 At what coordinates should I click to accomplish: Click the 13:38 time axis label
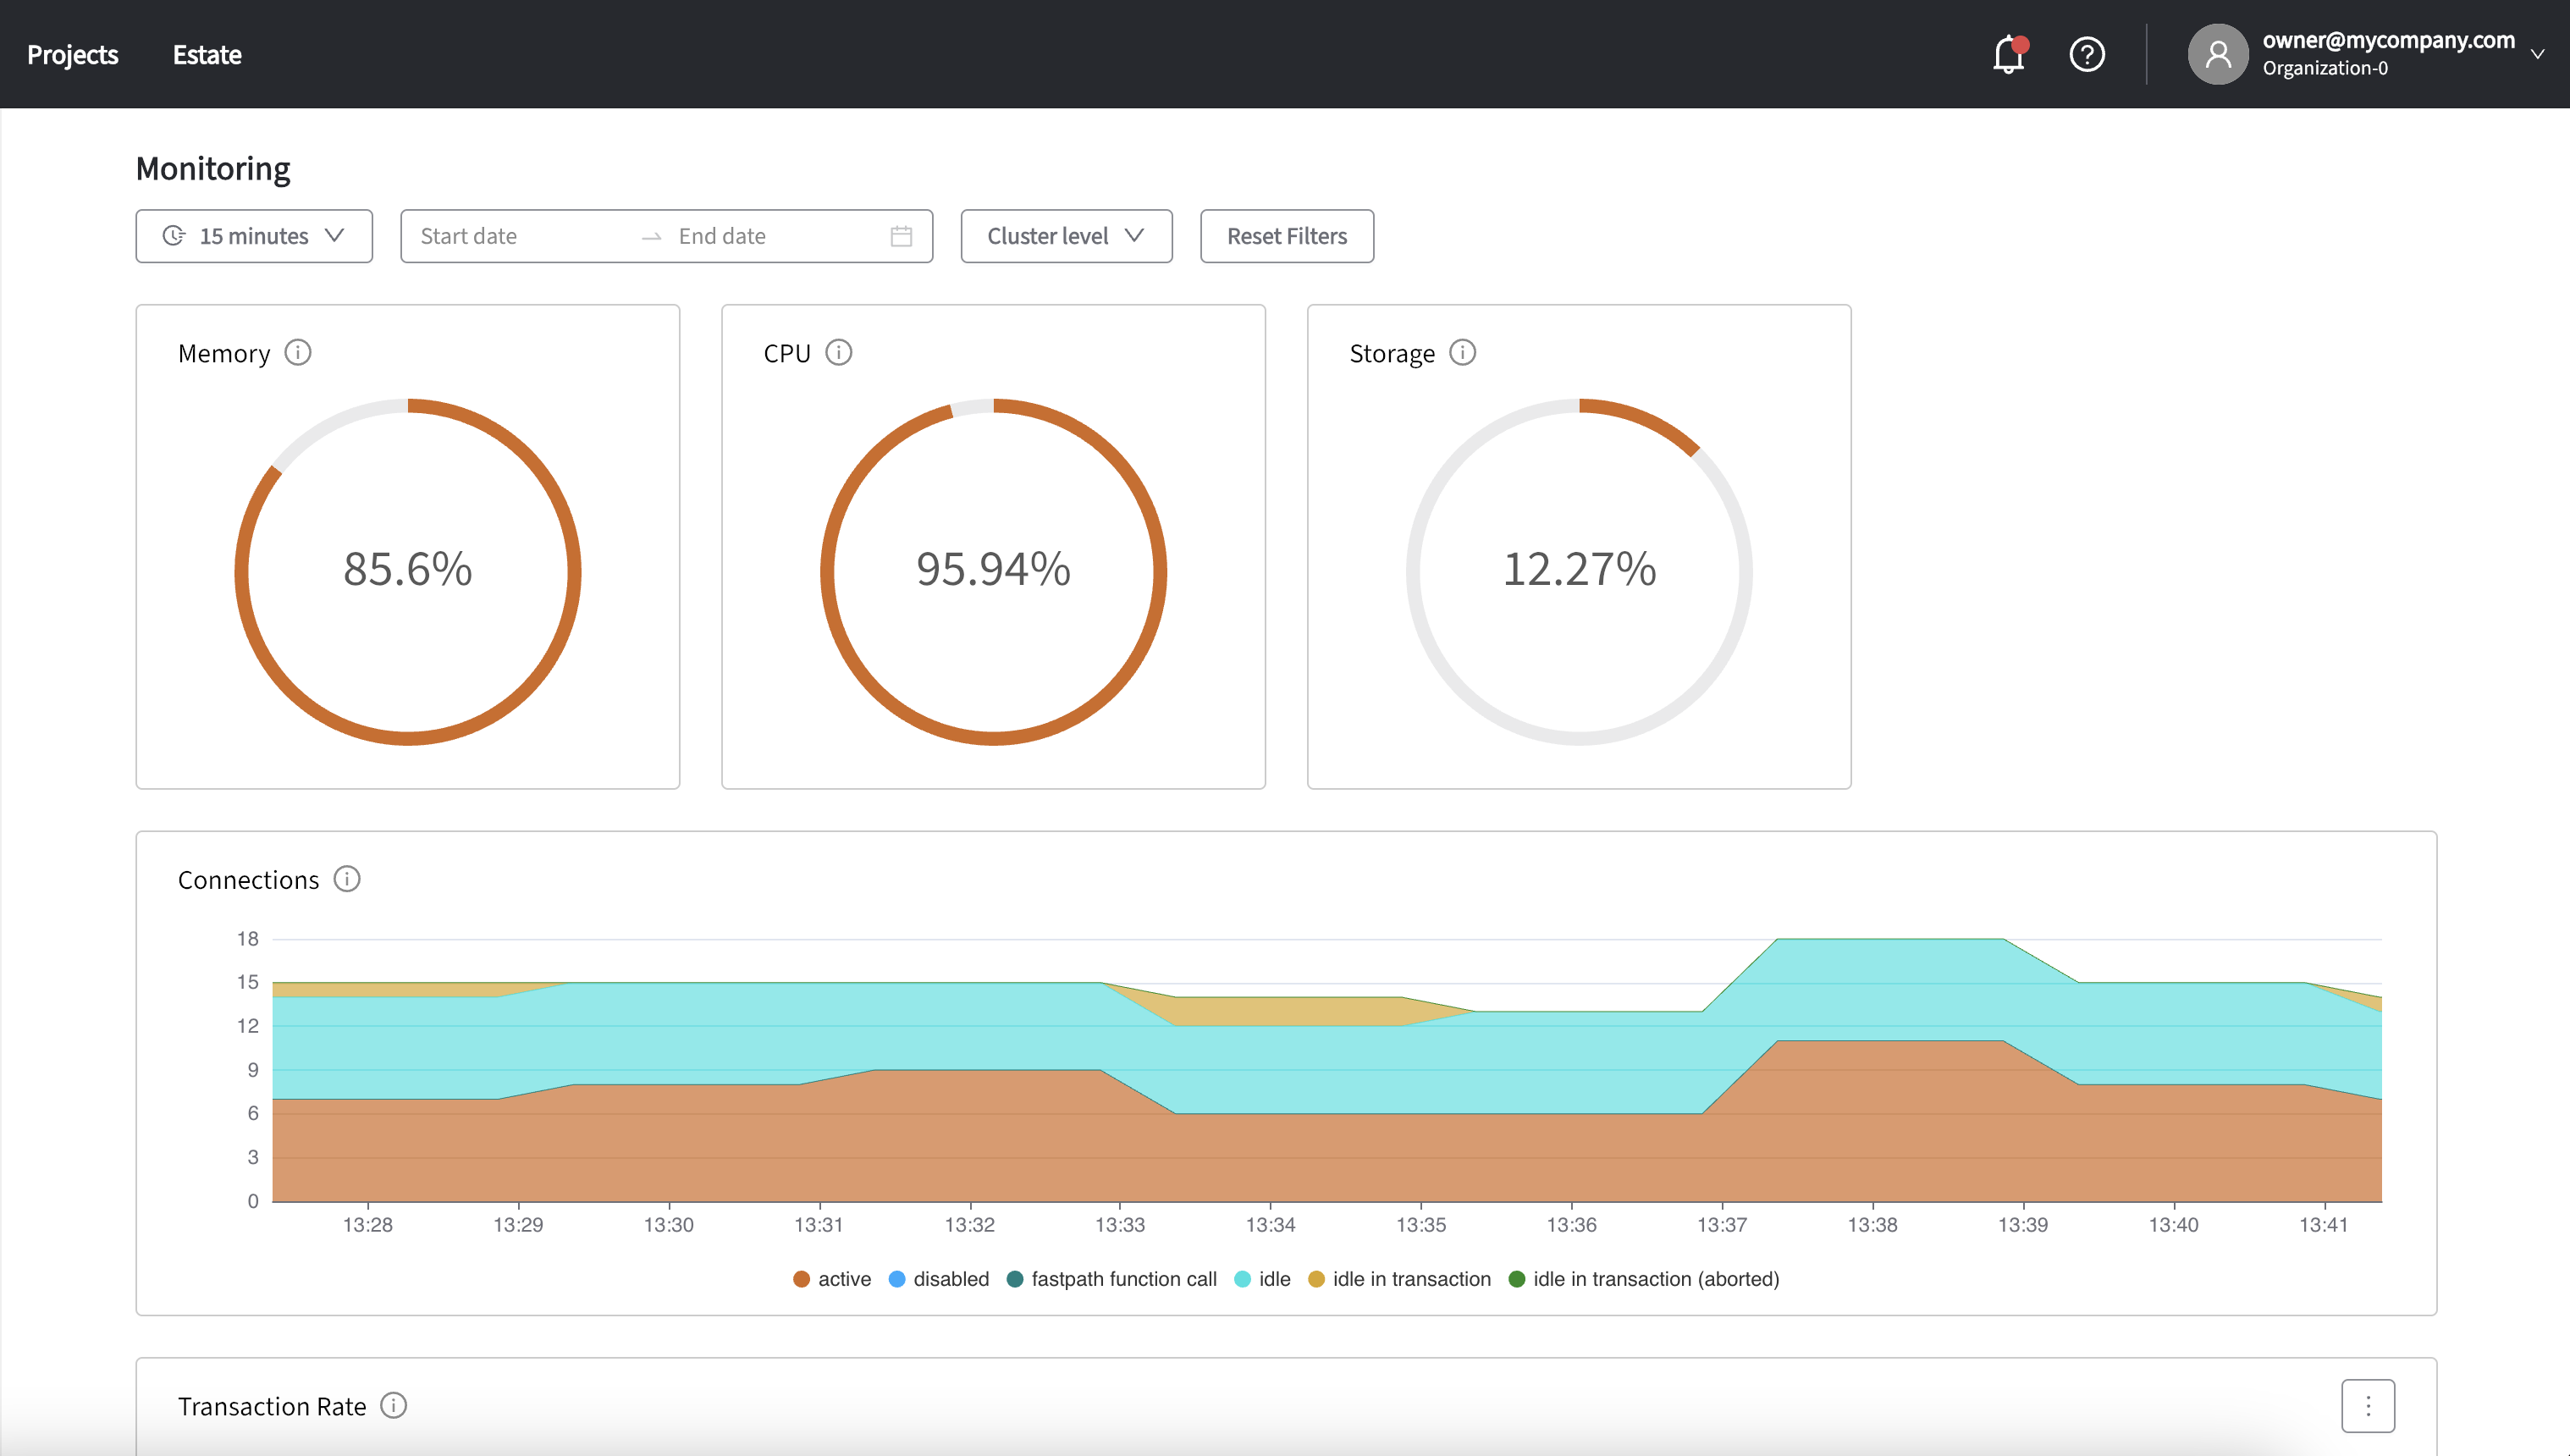pos(1872,1225)
